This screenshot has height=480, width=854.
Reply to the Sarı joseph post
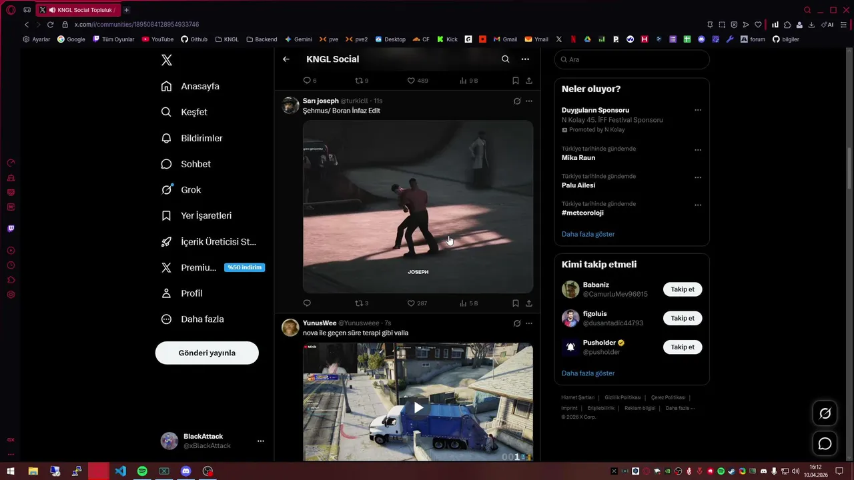coord(307,303)
